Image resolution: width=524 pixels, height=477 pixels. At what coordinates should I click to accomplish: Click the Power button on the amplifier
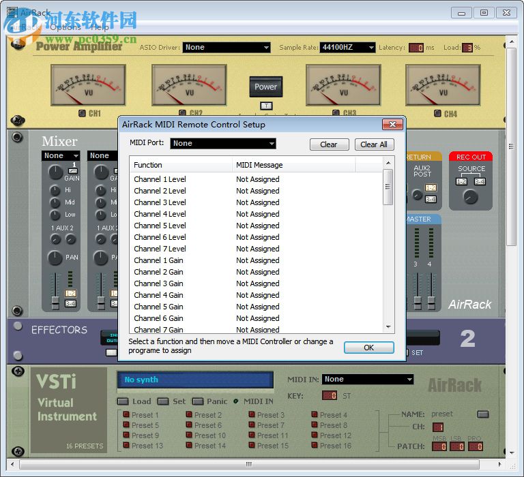click(x=265, y=87)
